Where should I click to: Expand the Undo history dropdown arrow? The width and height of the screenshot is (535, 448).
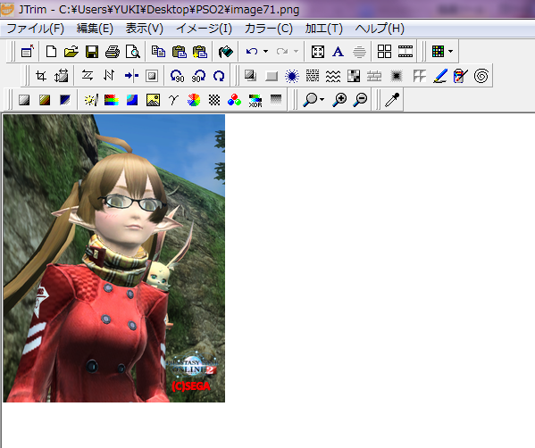(265, 52)
